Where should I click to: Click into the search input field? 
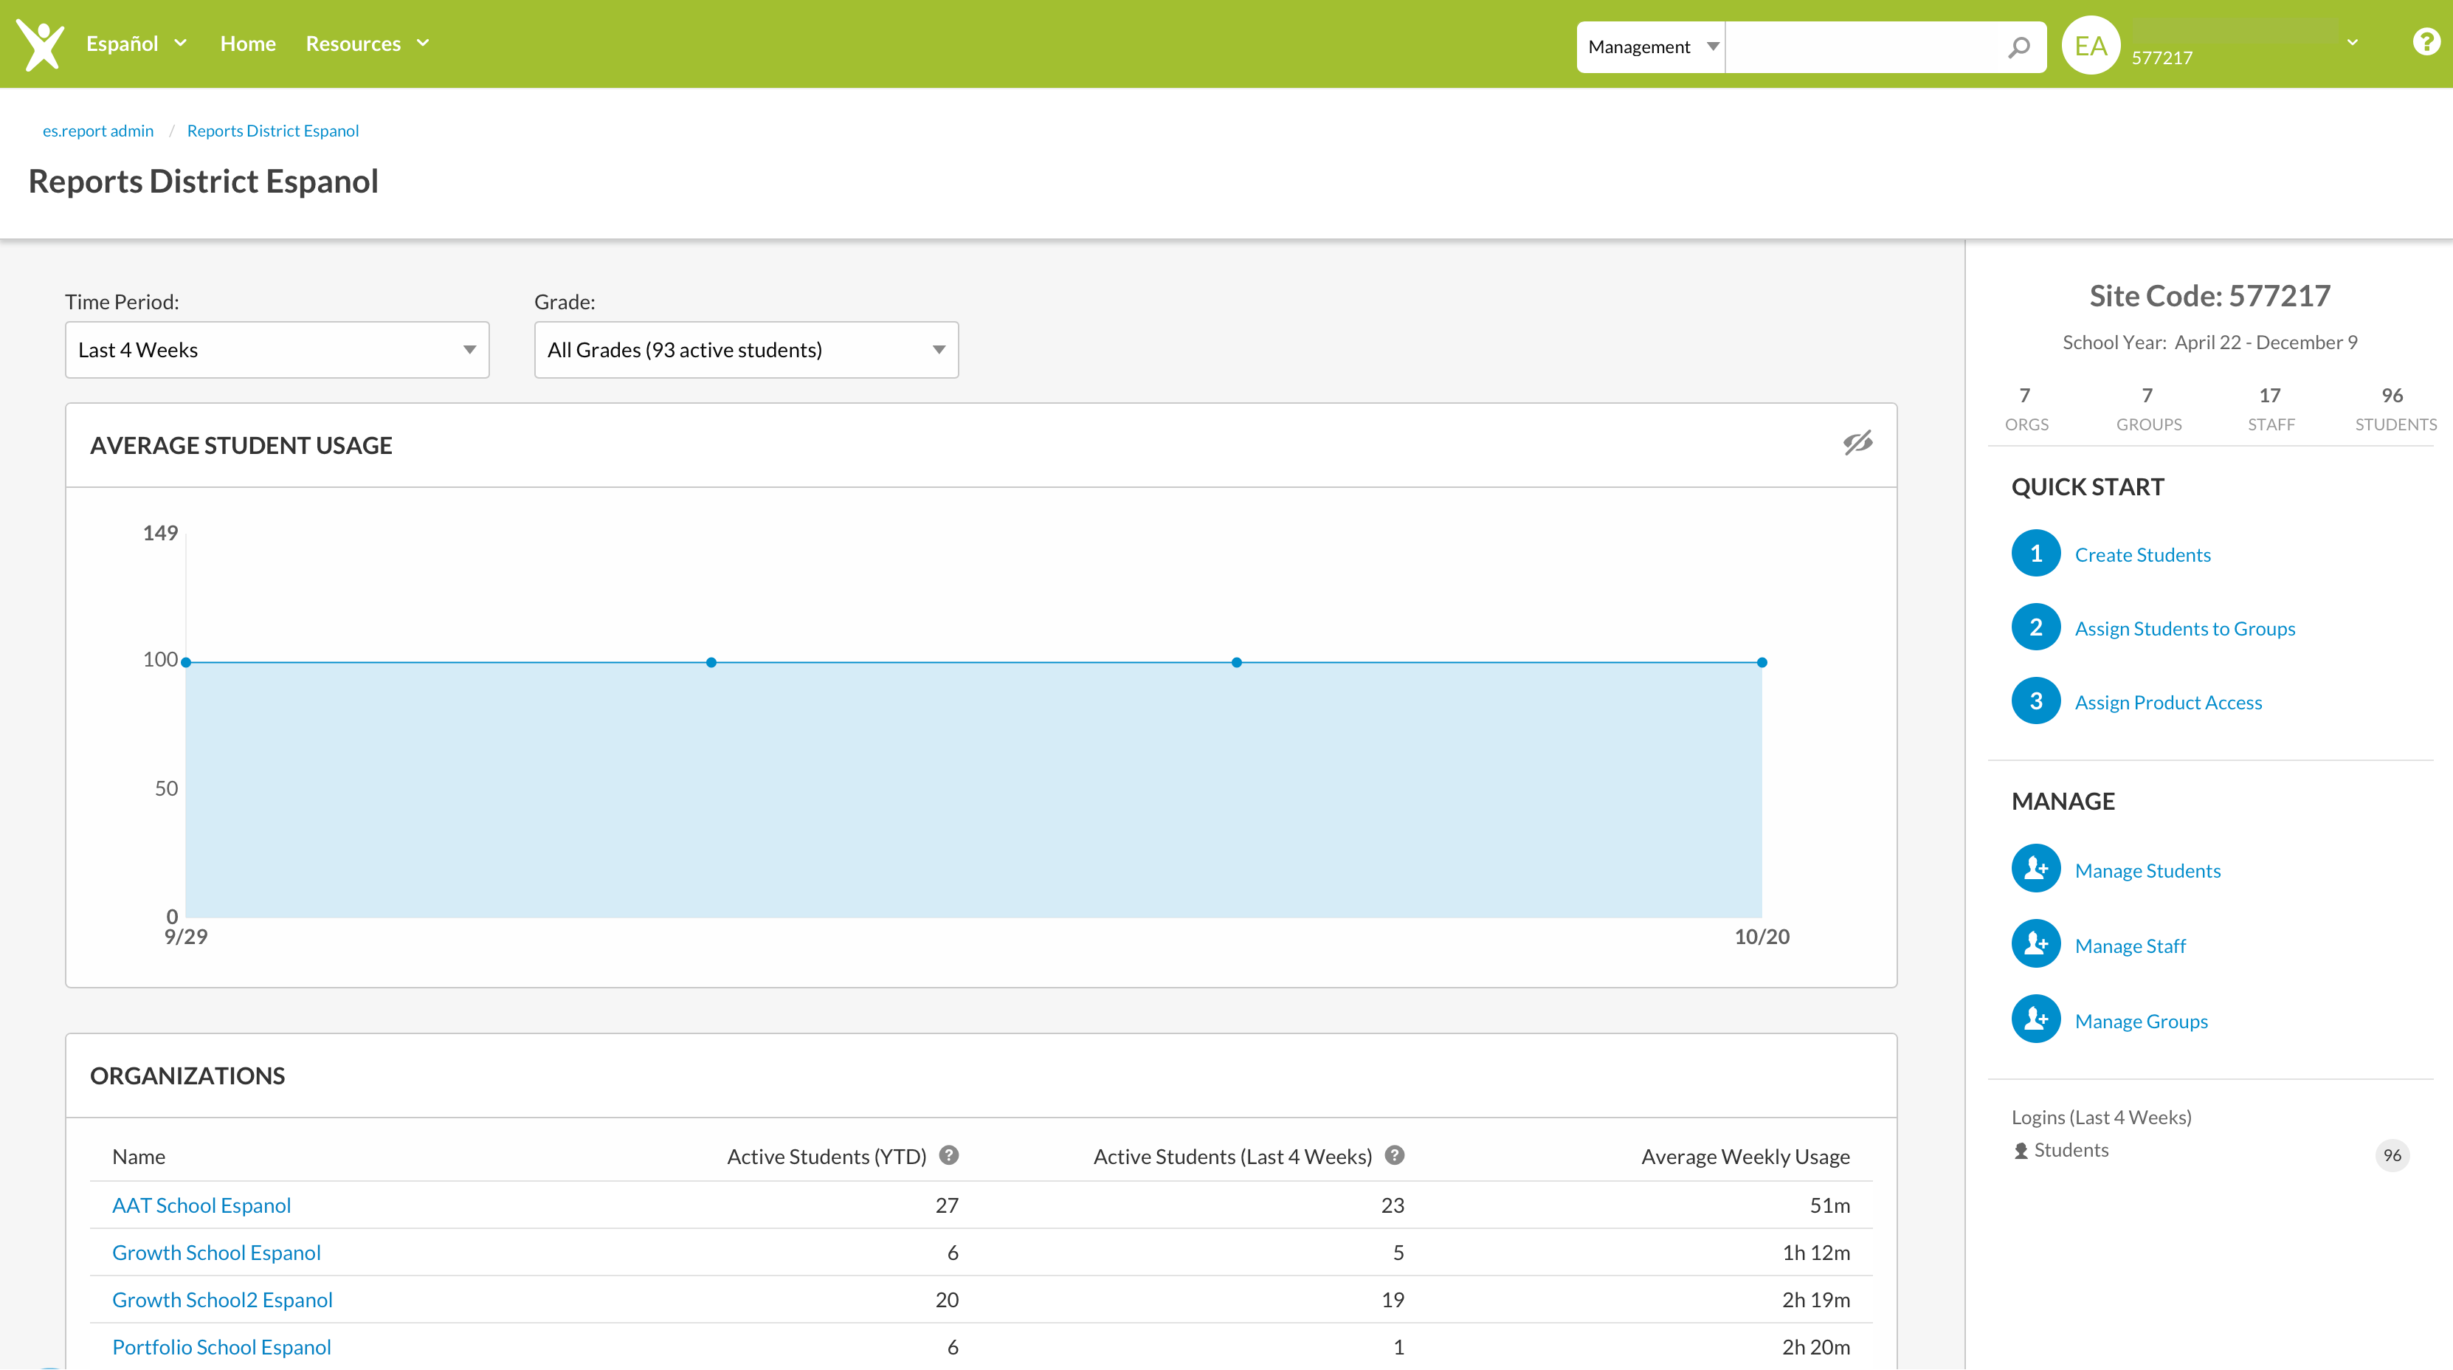[x=1862, y=47]
